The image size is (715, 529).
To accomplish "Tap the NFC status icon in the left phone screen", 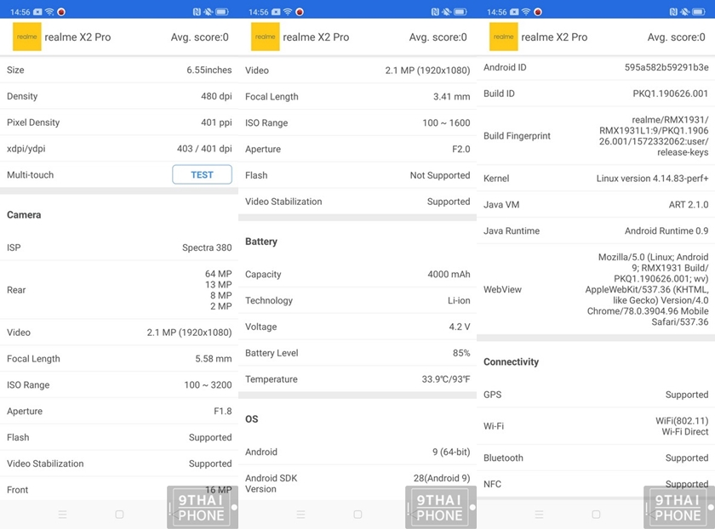I will pyautogui.click(x=197, y=12).
